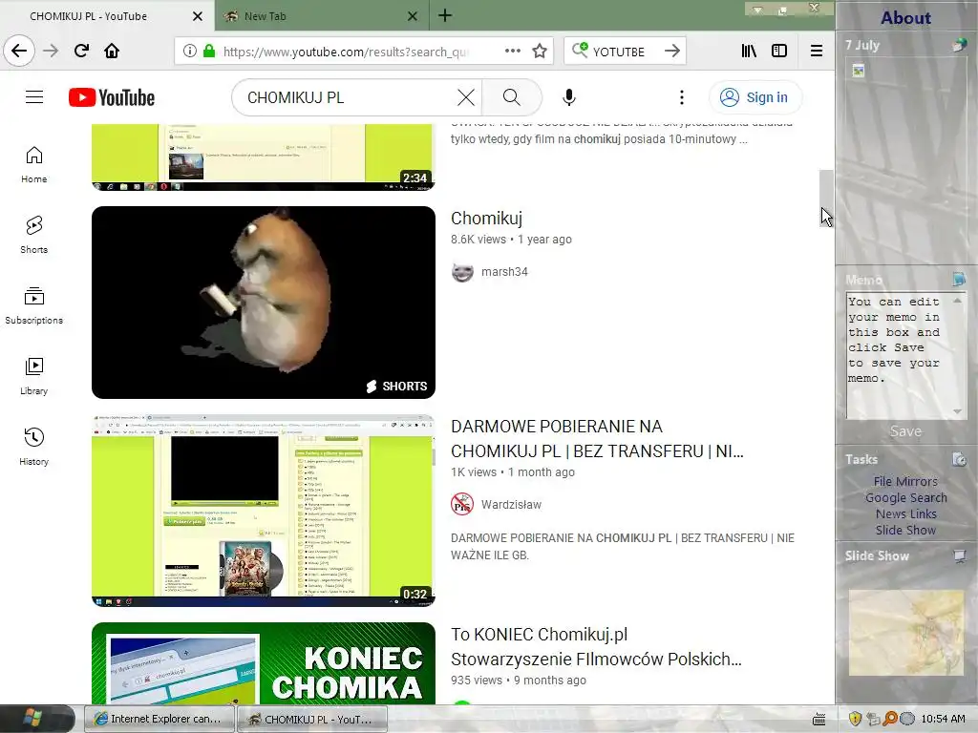Image resolution: width=978 pixels, height=733 pixels.
Task: Open KONIEC CHOMIKA video thumbnail
Action: pos(264,663)
